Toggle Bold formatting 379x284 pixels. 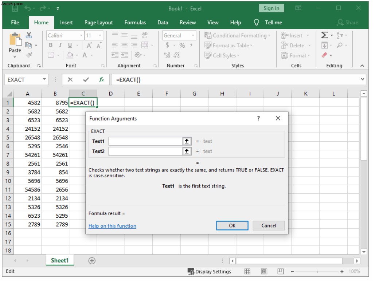click(51, 45)
